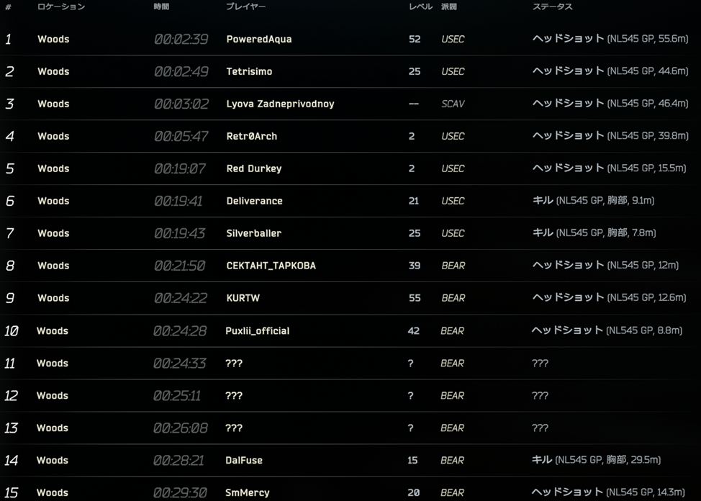Screen dimensions: 701x501
Task: Click the 00:24:33 time of row 11
Action: pos(179,364)
